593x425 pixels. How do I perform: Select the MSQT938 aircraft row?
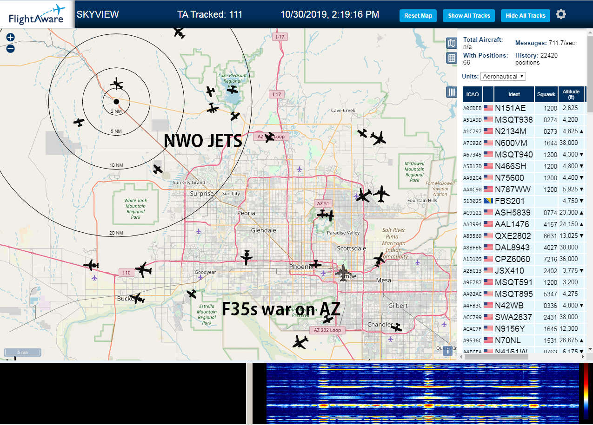[x=524, y=119]
